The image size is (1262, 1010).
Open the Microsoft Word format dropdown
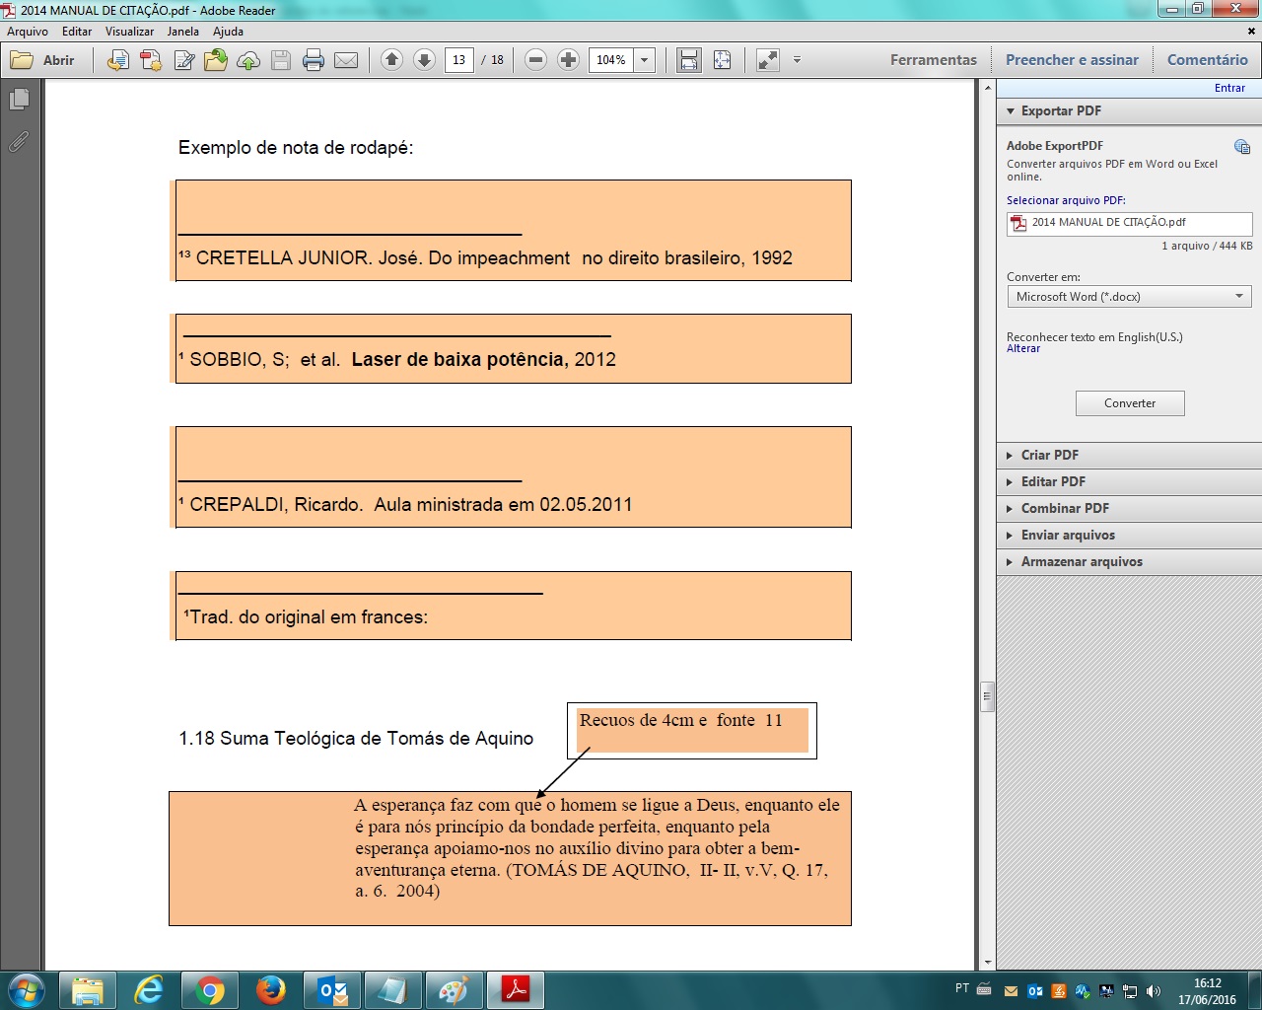[1129, 297]
